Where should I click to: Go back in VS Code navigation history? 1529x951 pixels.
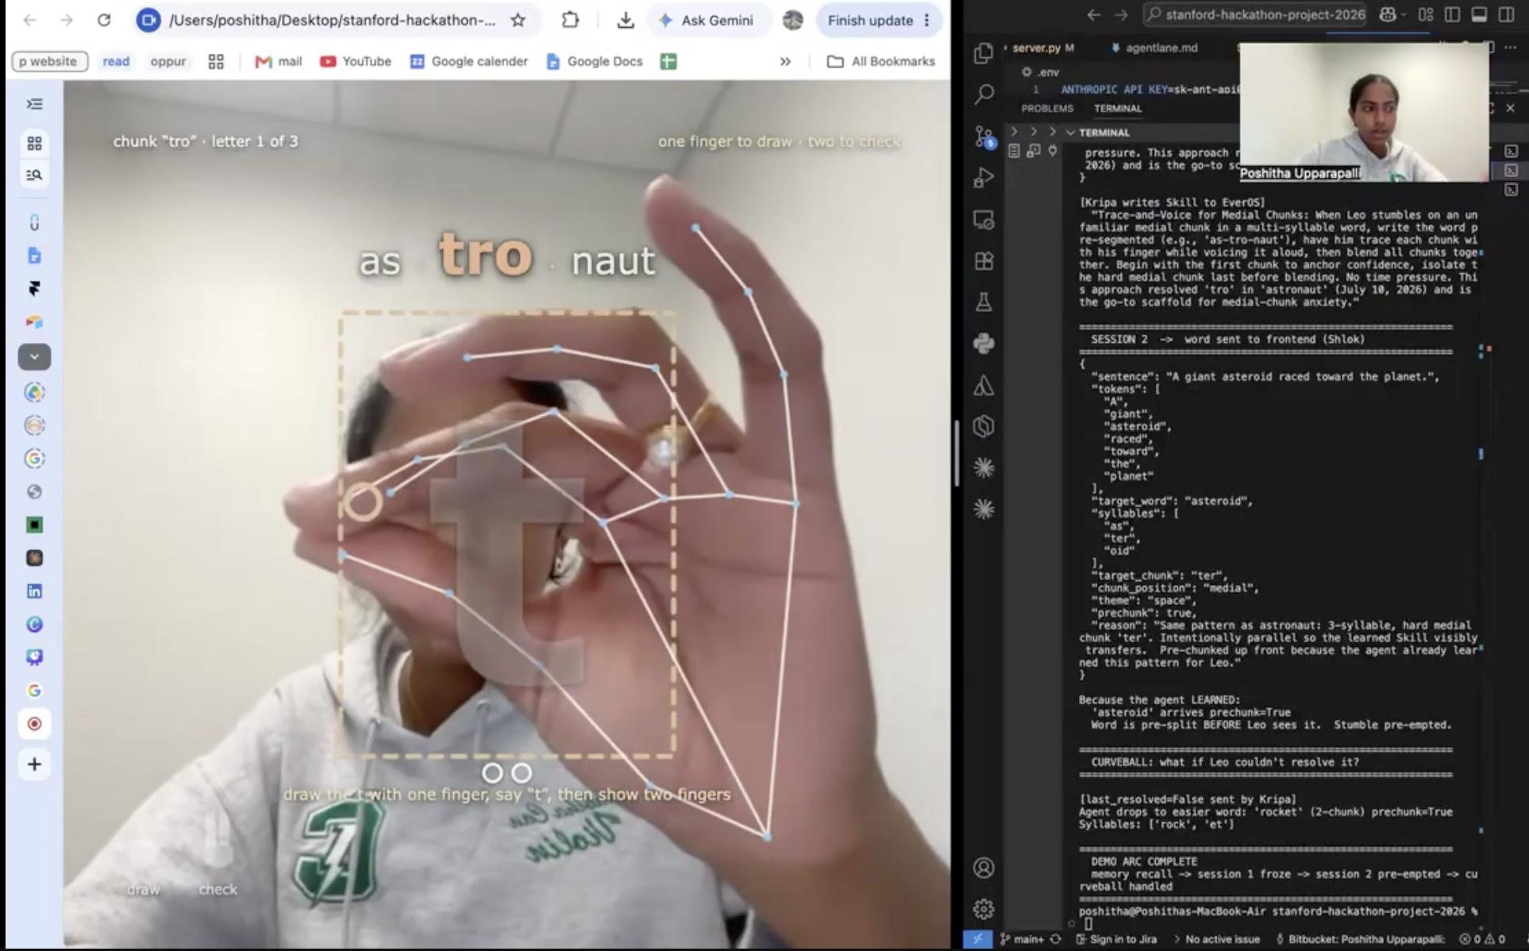pyautogui.click(x=1094, y=14)
